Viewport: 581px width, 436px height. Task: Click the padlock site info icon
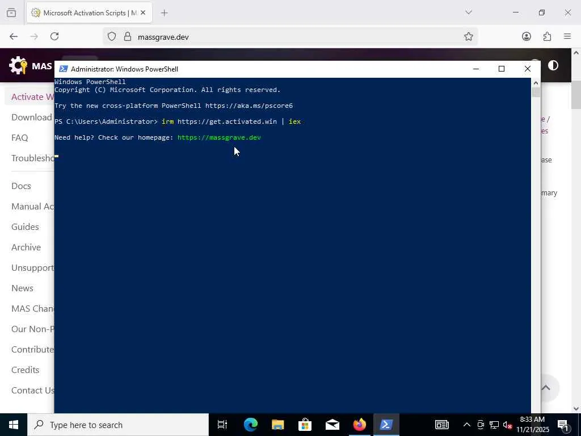(128, 36)
